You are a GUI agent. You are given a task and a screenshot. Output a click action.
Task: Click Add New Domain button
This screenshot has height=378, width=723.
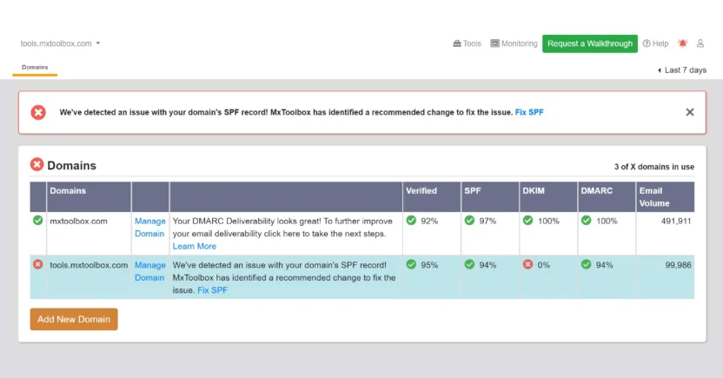point(74,319)
